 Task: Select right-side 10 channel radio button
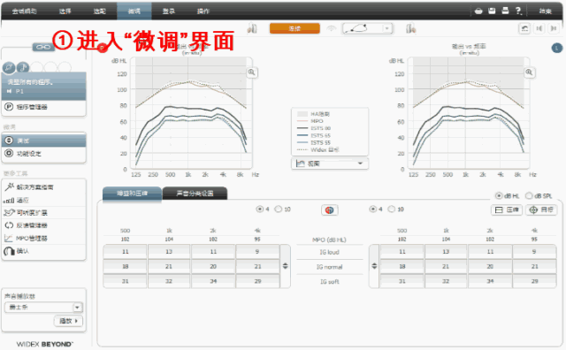(x=392, y=209)
